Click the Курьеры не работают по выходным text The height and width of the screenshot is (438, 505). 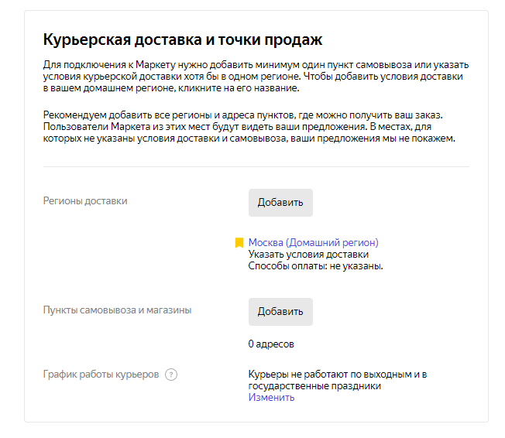337,375
